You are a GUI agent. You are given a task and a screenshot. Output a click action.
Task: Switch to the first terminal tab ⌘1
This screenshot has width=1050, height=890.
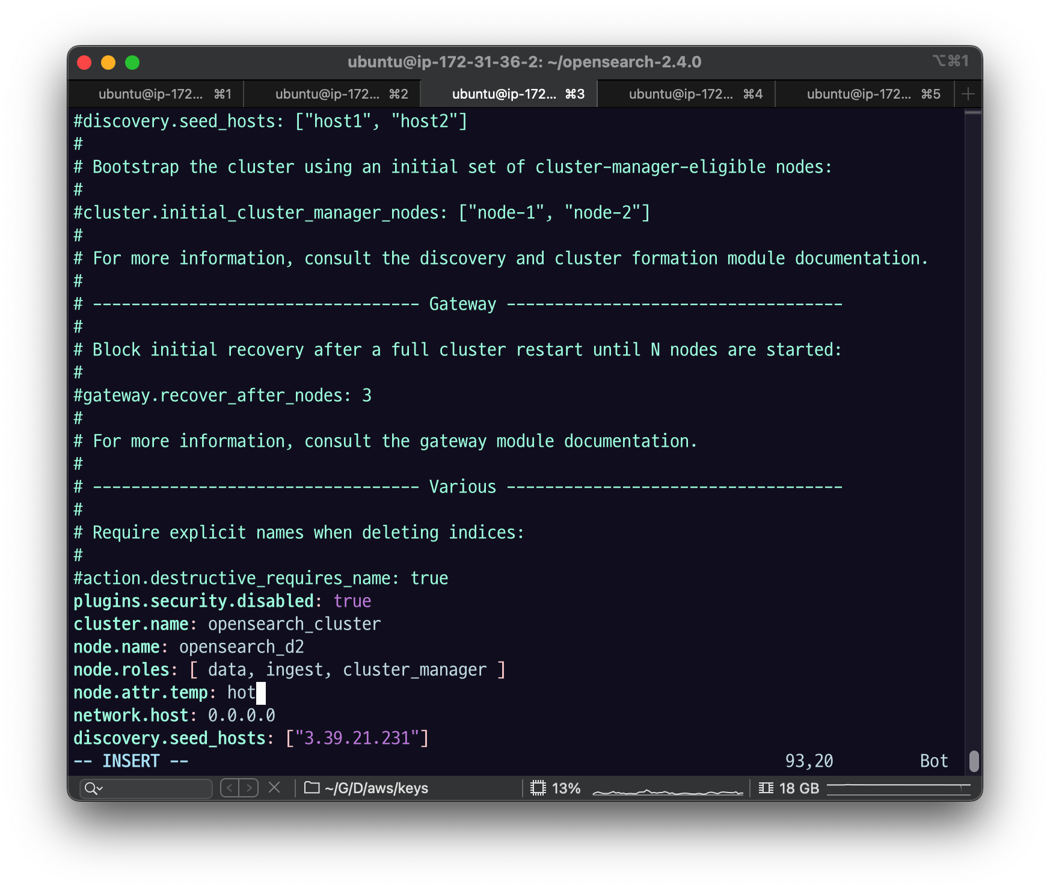click(x=156, y=94)
